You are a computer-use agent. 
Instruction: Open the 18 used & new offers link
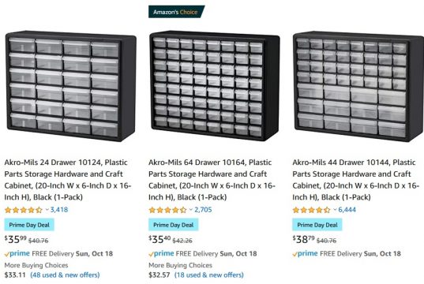coord(209,275)
